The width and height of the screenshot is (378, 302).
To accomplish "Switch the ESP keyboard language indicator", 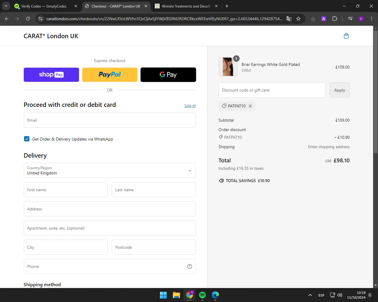I will coord(321,295).
